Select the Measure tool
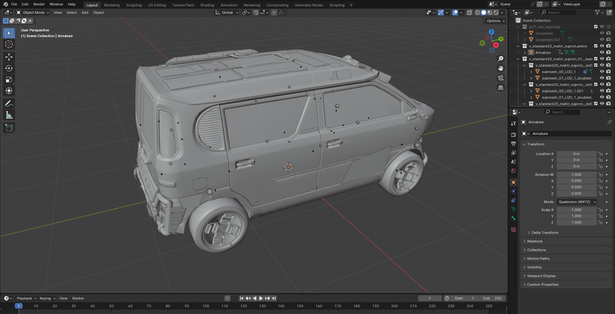 click(x=9, y=115)
